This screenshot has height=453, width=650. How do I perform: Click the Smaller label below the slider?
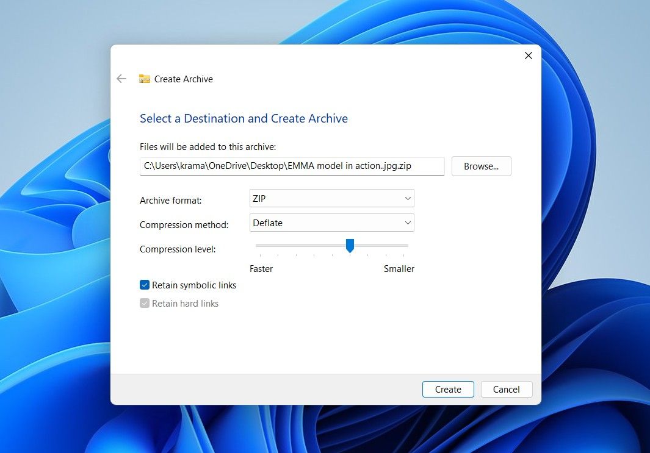click(x=399, y=268)
